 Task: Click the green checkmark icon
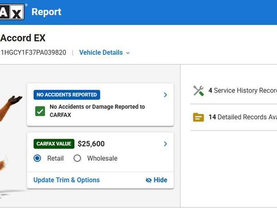(x=40, y=111)
